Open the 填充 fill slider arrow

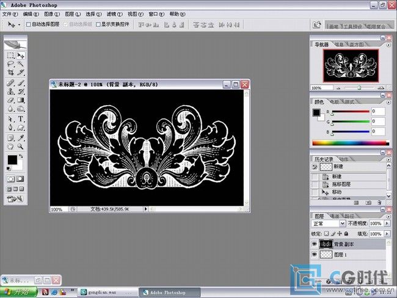(x=385, y=234)
